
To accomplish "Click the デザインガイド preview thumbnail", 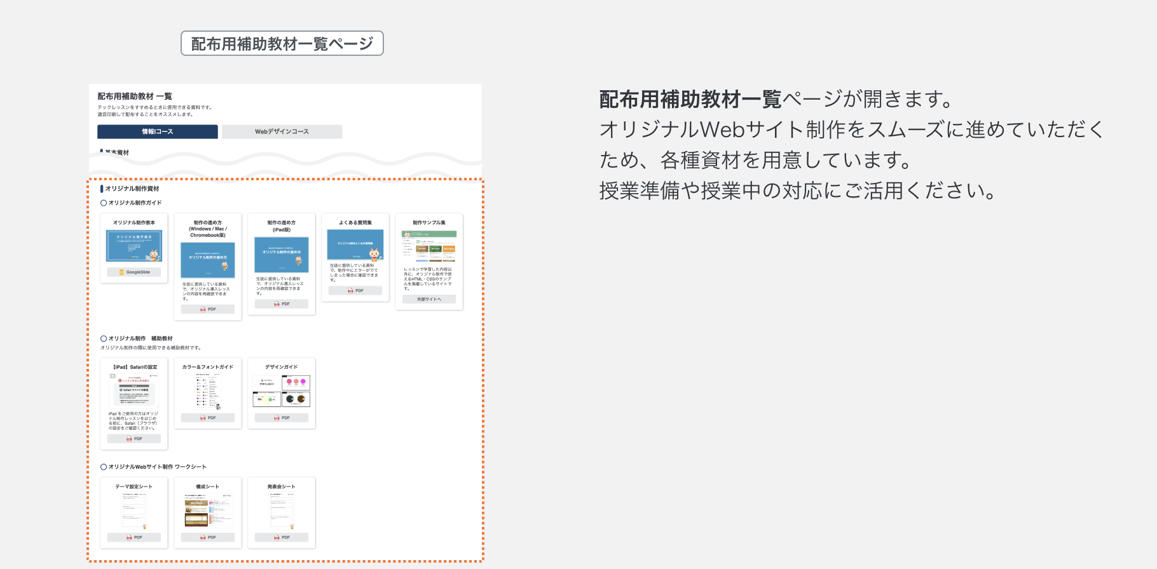I will pyautogui.click(x=282, y=391).
